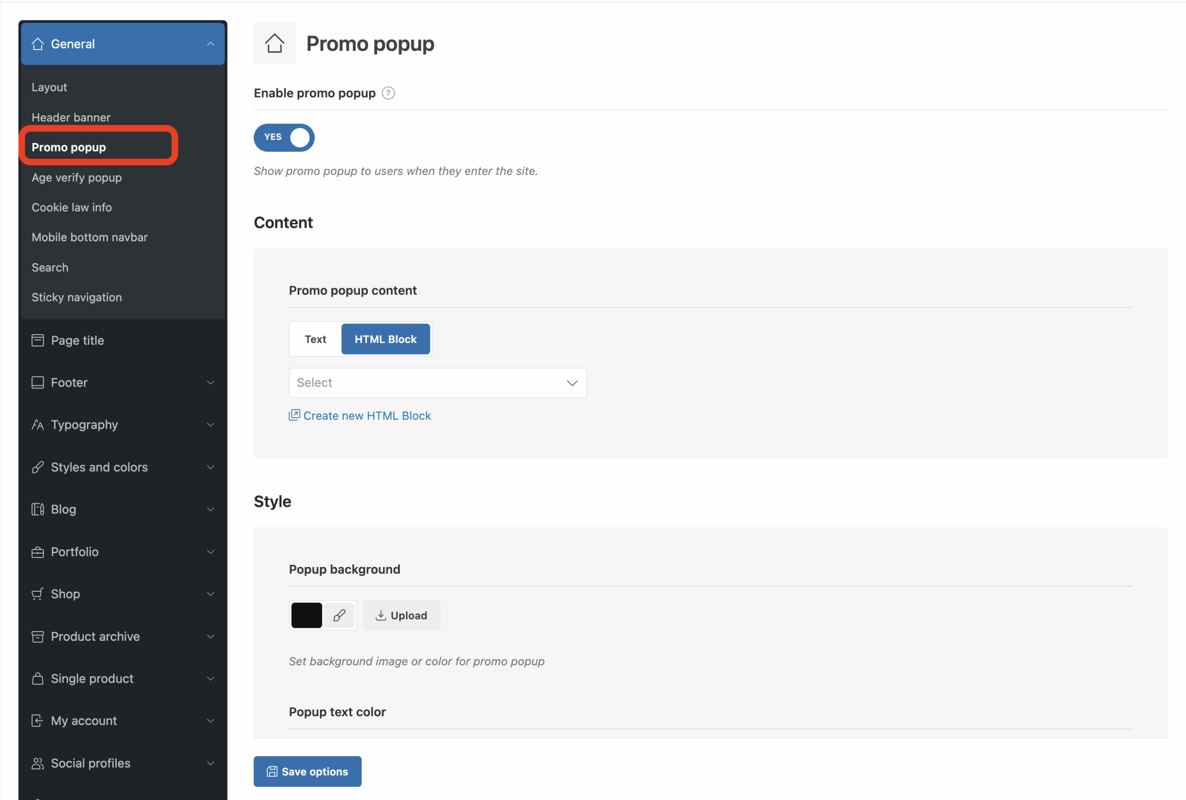Disable the Enable promo popup toggle

coord(284,137)
